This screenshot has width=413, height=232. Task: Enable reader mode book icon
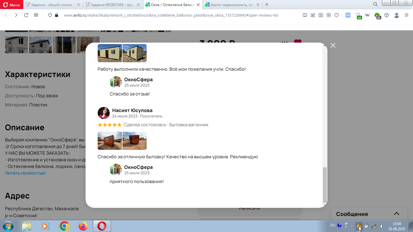[305, 15]
